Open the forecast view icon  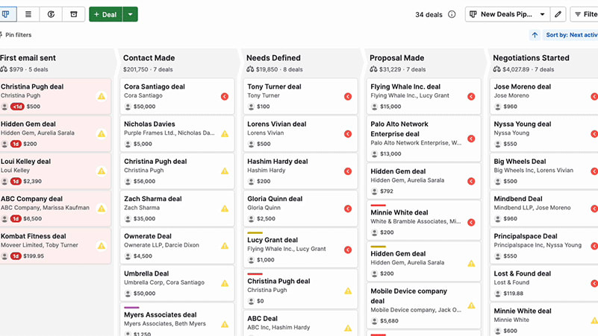[x=51, y=14]
